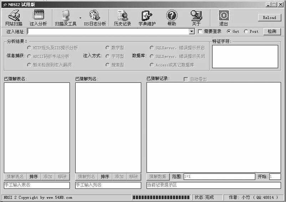286x202 pixels.
Task: Click the 排序 button under column names
Action: click(105, 177)
